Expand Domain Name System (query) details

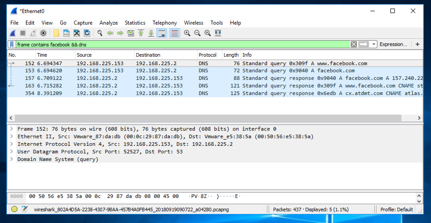point(11,159)
